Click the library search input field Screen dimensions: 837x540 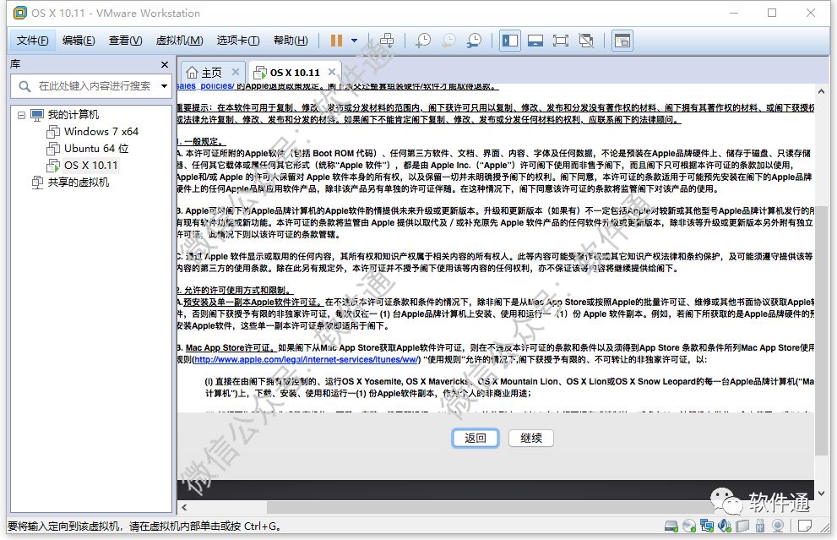[95, 86]
